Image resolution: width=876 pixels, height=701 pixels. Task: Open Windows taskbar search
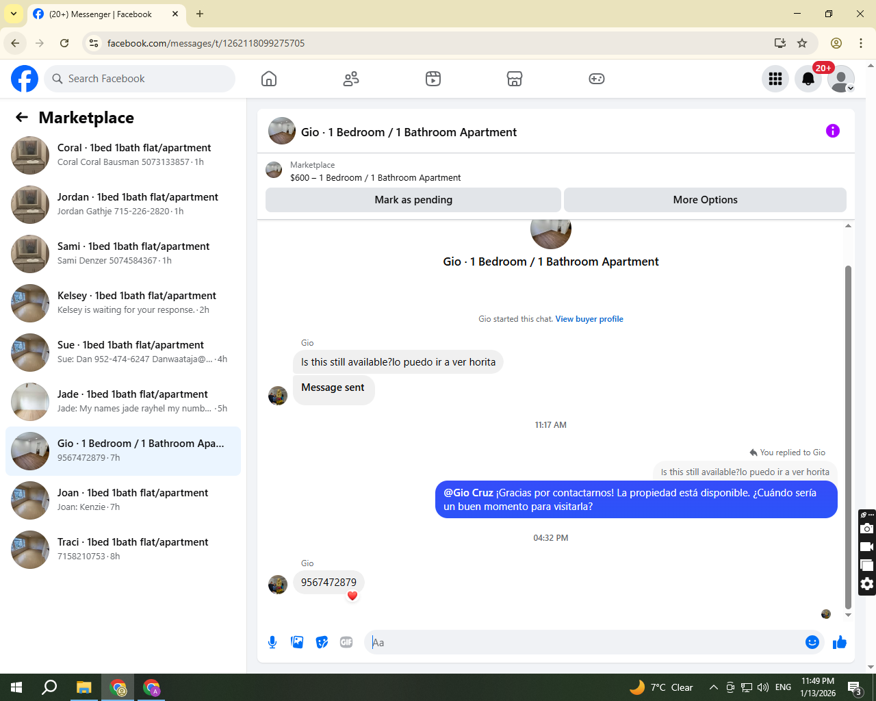coord(49,687)
